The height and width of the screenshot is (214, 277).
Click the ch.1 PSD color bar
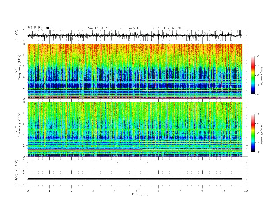(x=253, y=75)
